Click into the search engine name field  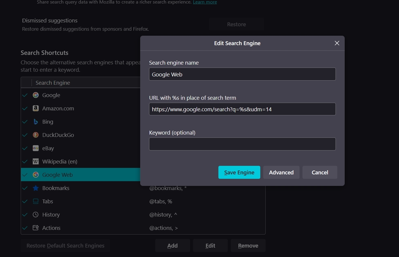point(242,74)
